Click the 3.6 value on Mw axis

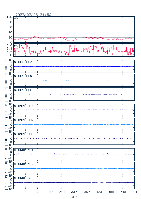9,45
